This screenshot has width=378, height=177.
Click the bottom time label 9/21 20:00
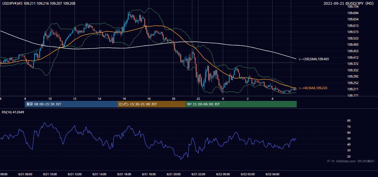[x=173, y=174]
